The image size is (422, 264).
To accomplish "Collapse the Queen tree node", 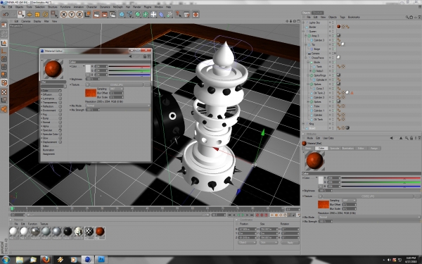I will tap(304, 31).
